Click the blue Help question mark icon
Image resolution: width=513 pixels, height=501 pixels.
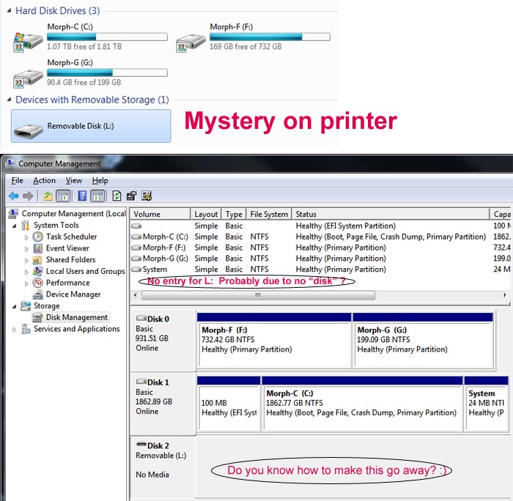tap(82, 196)
